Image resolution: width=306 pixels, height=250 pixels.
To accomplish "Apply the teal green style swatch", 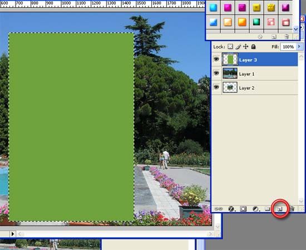I will click(256, 22).
